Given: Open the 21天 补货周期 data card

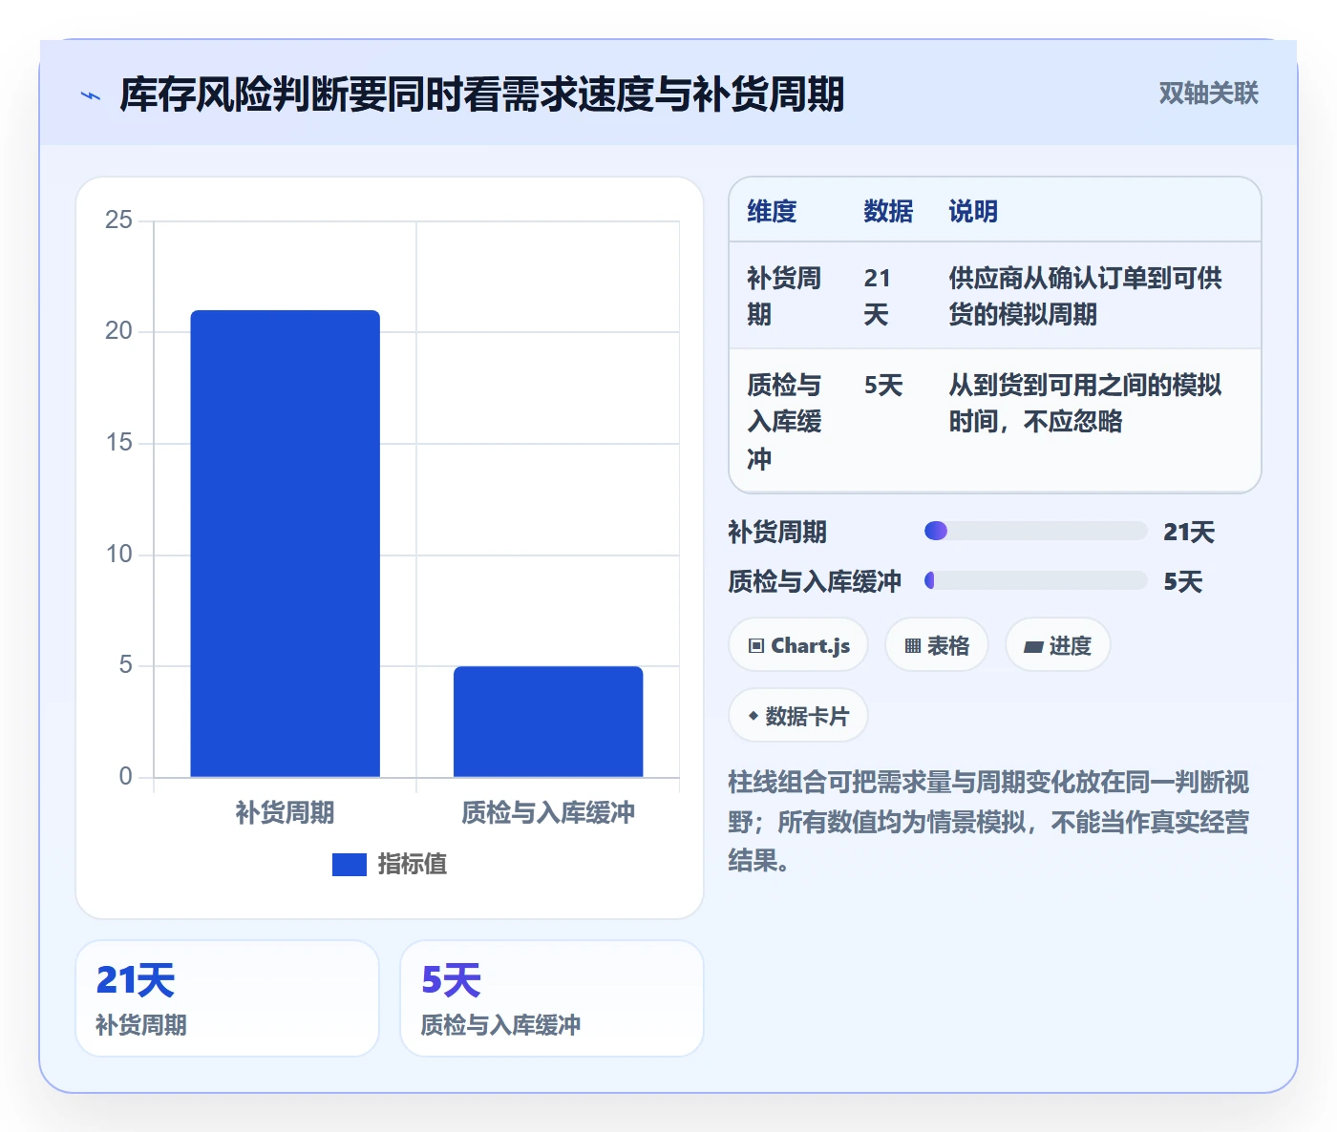Looking at the screenshot, I should tap(227, 998).
